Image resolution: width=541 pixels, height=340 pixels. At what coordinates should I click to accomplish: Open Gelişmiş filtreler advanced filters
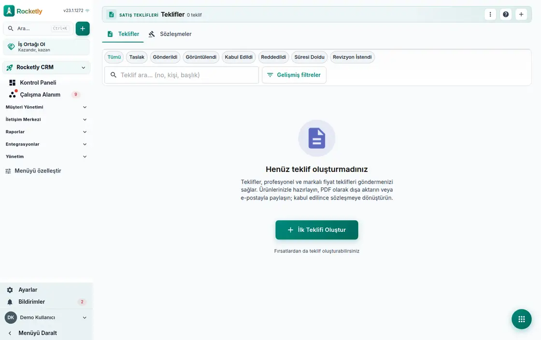pyautogui.click(x=294, y=75)
